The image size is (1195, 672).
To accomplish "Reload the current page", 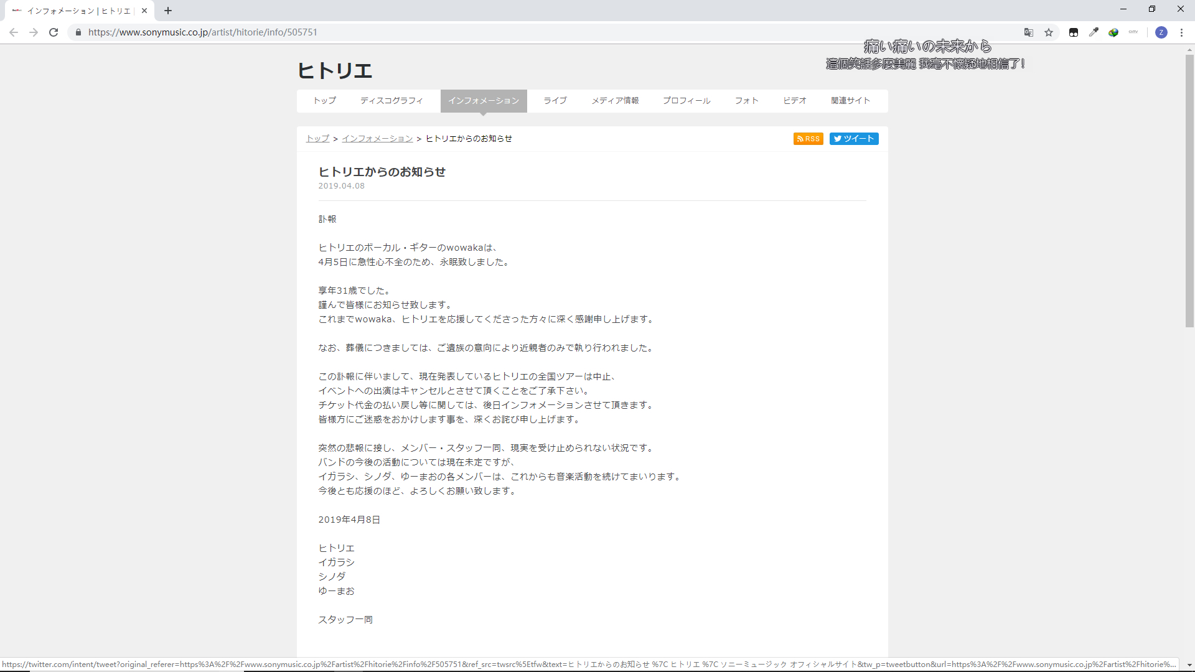I will [x=54, y=32].
